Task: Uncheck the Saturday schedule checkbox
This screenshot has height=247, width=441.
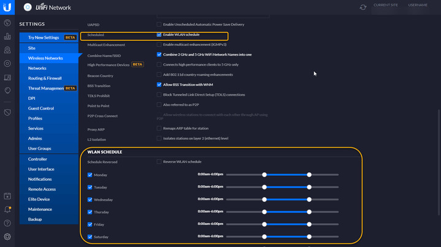Action: pyautogui.click(x=89, y=237)
